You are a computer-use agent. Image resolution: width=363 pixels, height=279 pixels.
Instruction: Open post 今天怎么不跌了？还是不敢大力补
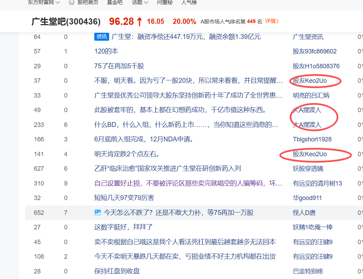tap(179, 212)
